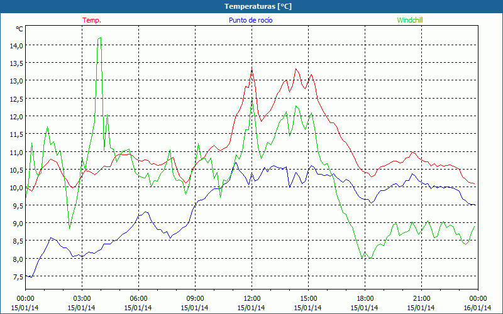Click the '03:00' time axis label
This screenshot has height=314, width=503.
(82, 299)
